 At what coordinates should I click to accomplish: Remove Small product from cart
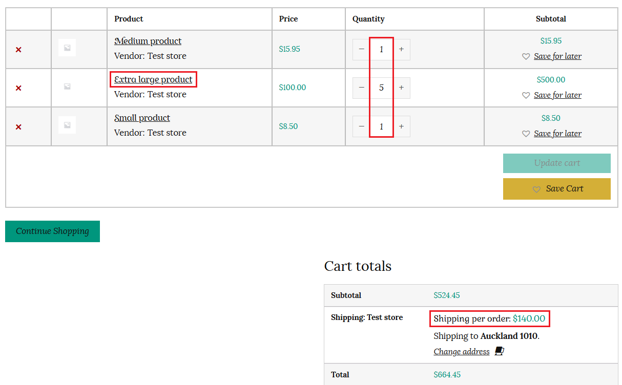tap(18, 127)
